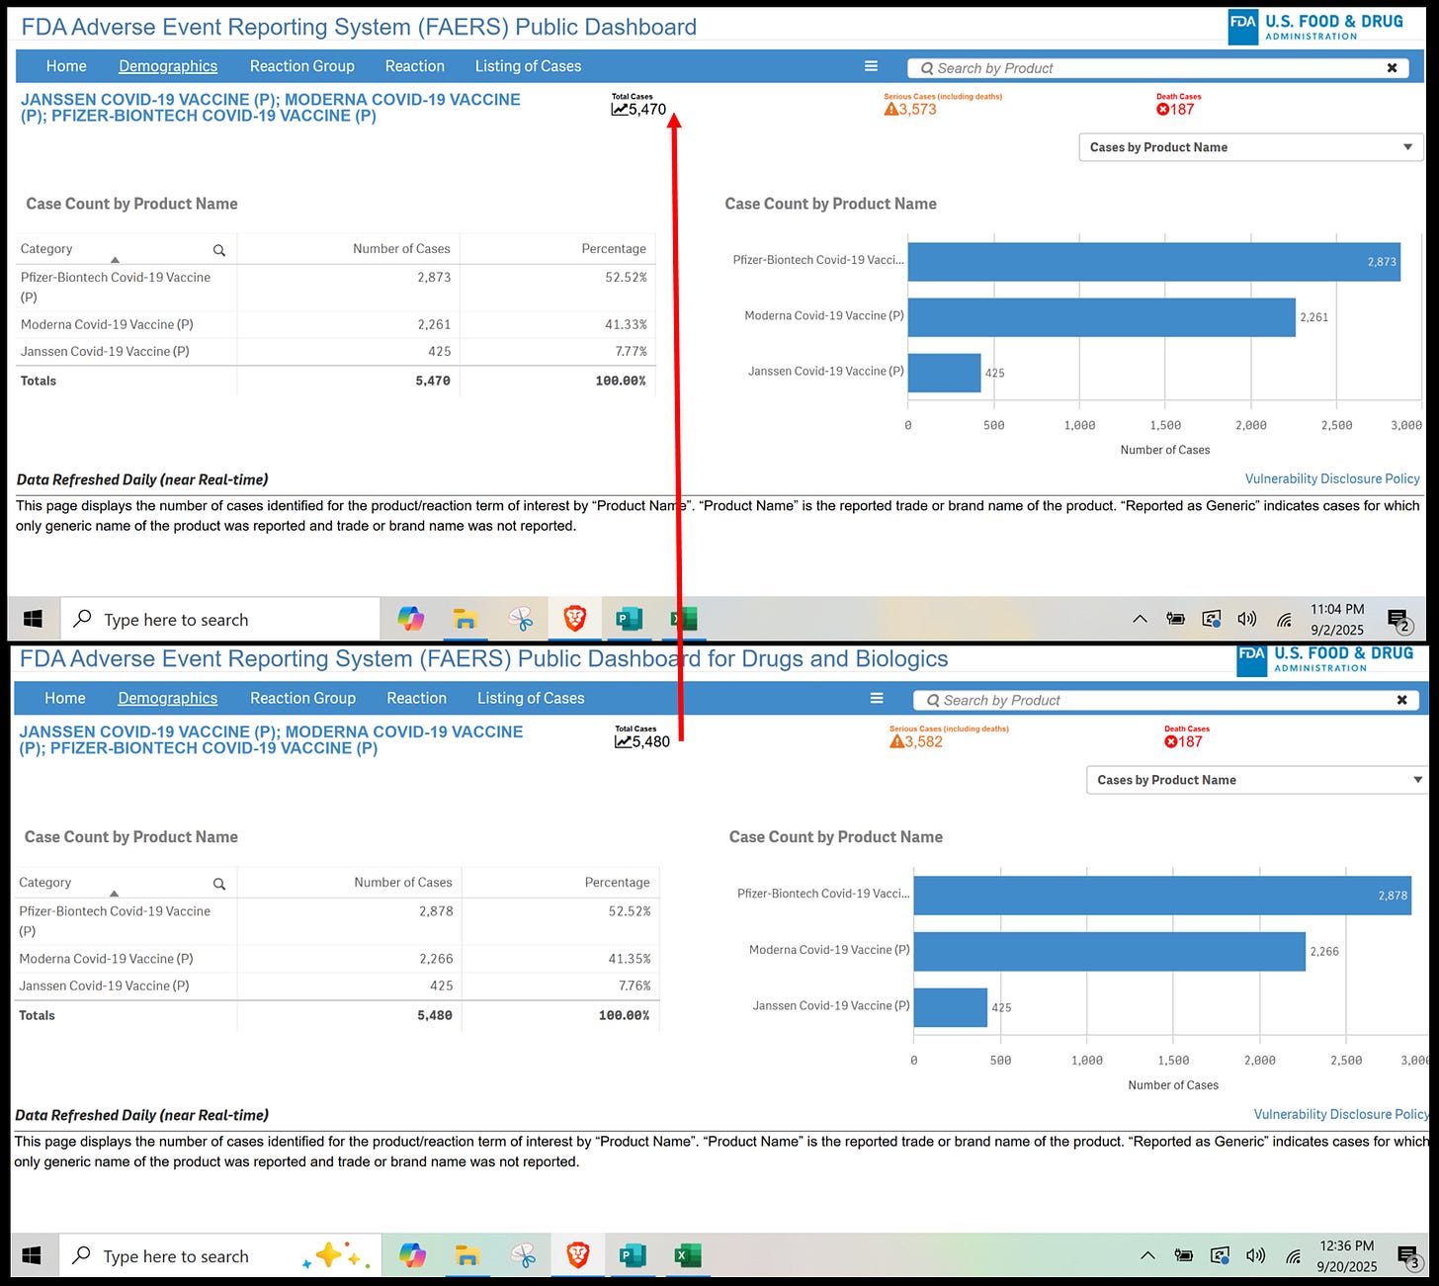Open the 9/20/2025 taskbar clock
The image size is (1439, 1286).
[x=1347, y=1255]
